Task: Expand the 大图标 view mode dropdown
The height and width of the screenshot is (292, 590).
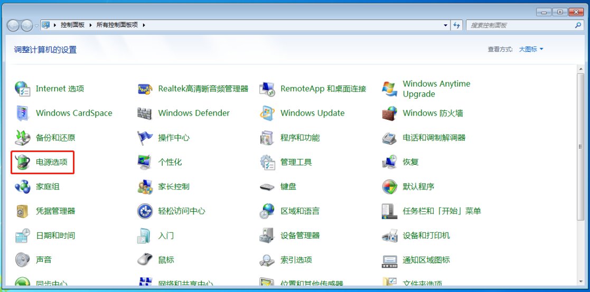Action: click(x=531, y=49)
